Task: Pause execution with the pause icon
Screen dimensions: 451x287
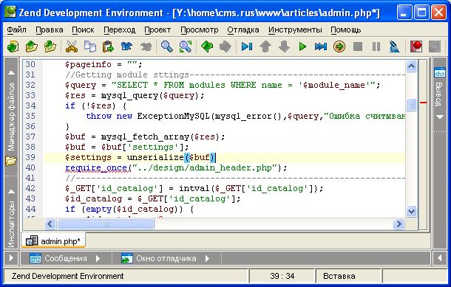Action: coord(376,46)
